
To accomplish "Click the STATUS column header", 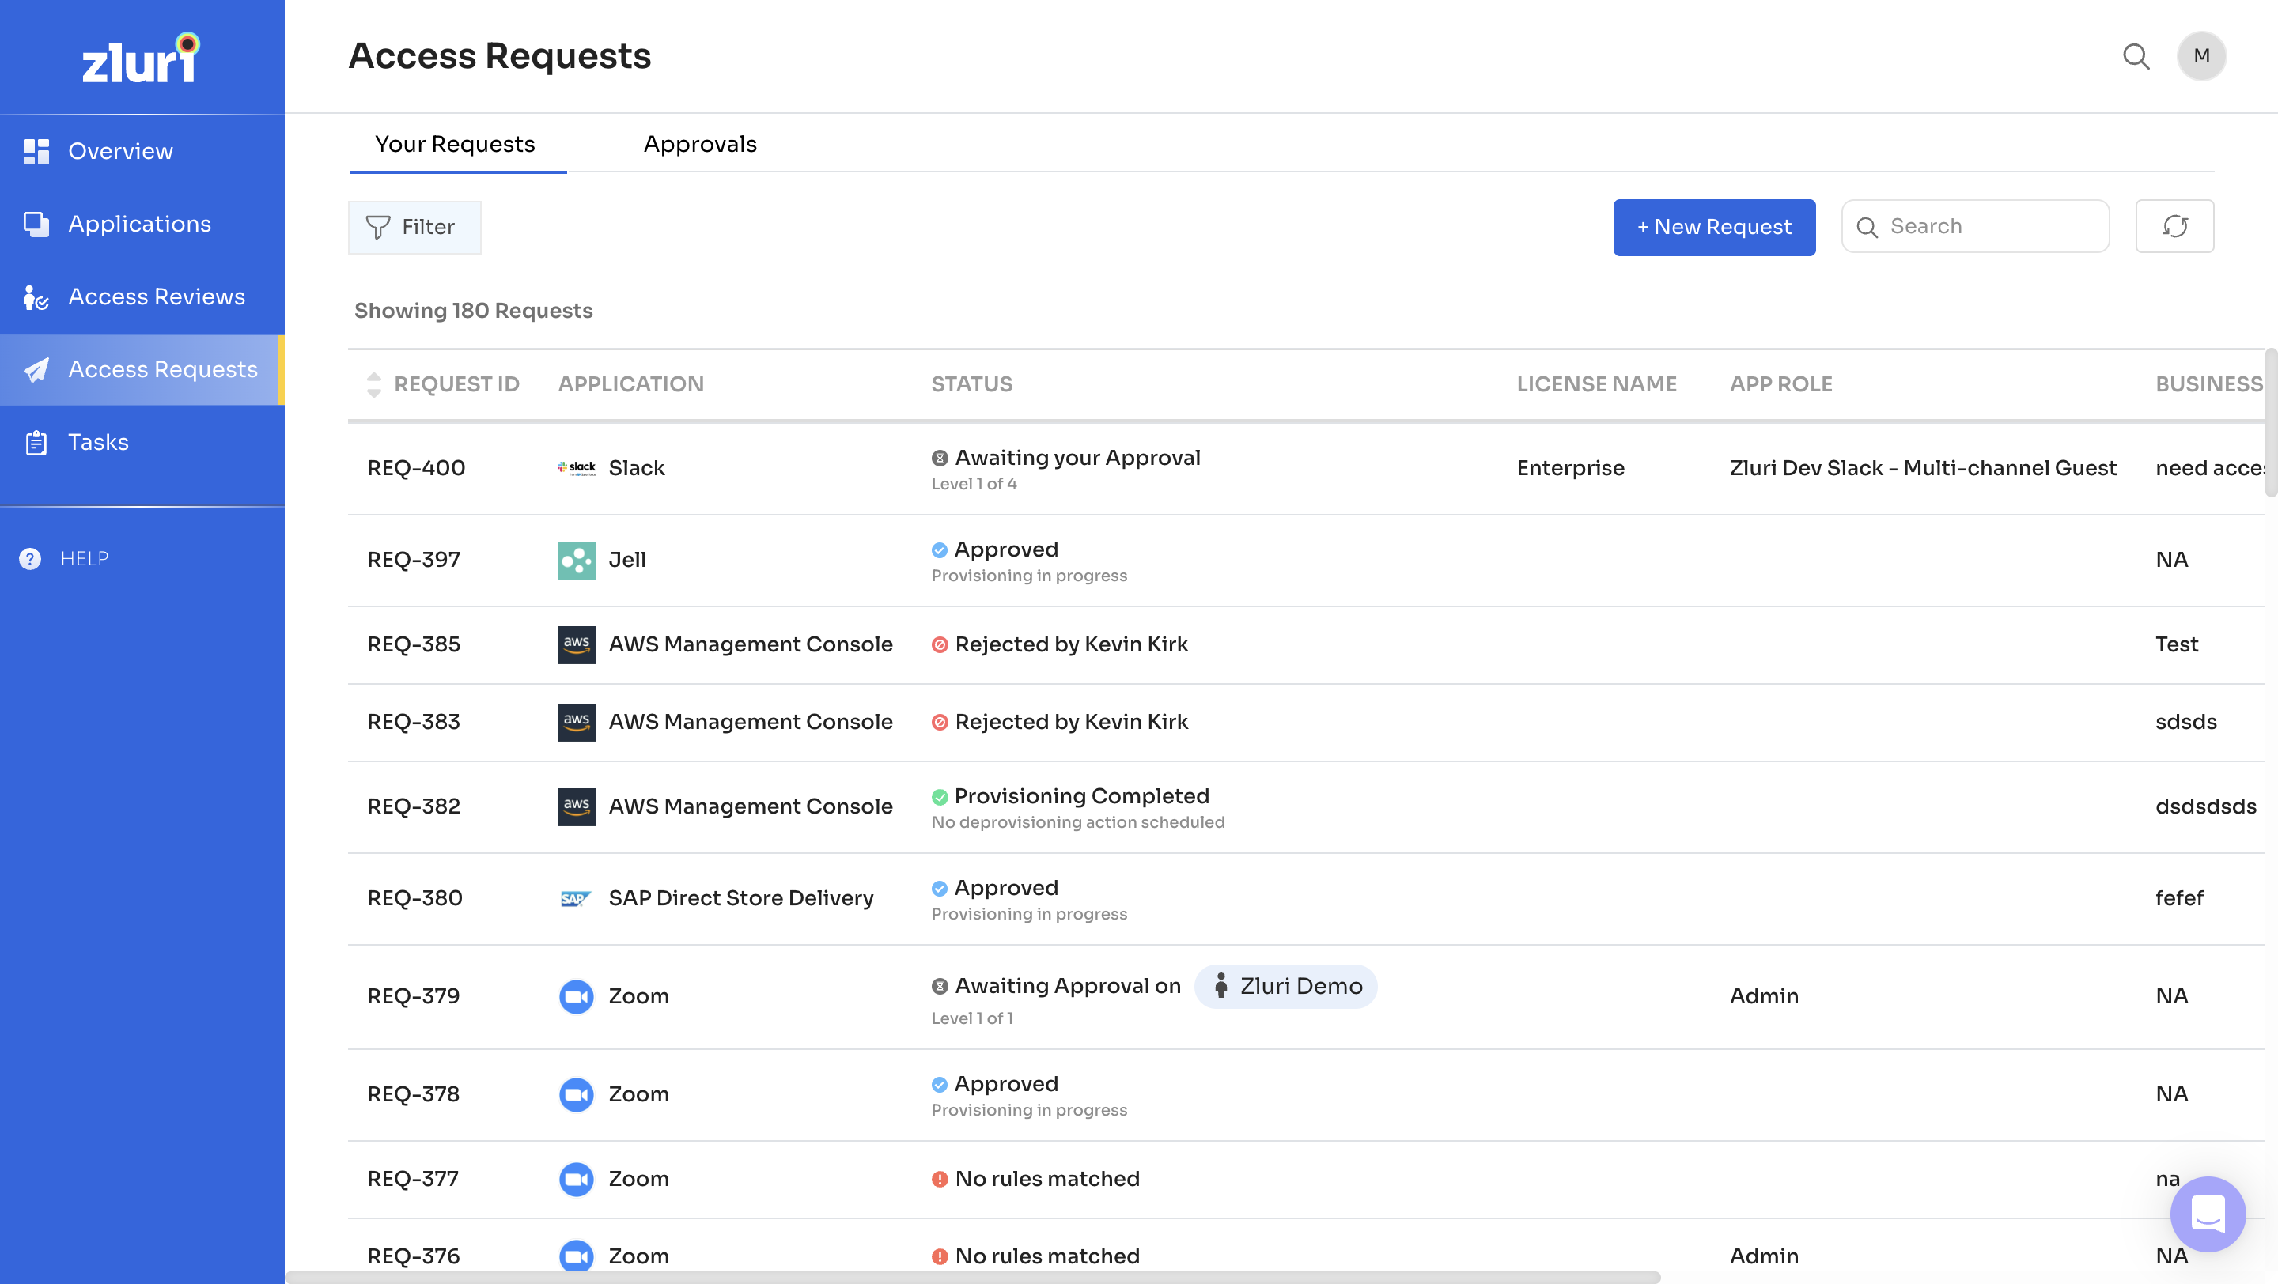I will (972, 384).
